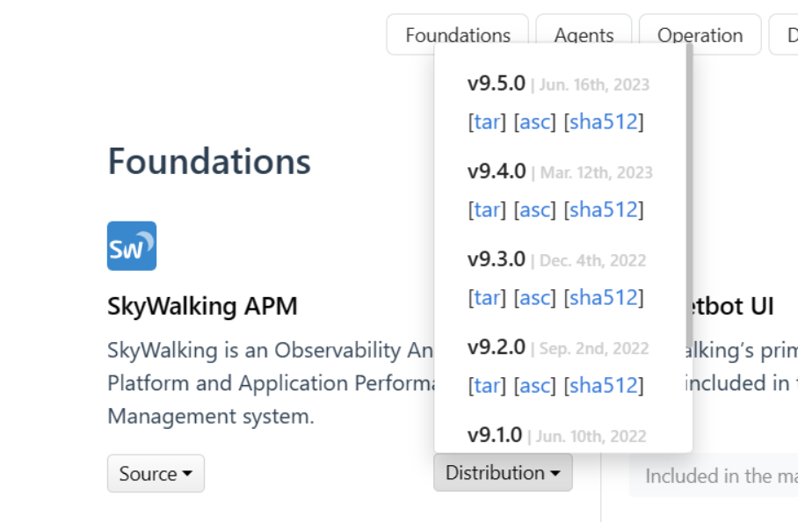
Task: Open the v9.3.0 asc signature link
Action: click(x=535, y=298)
